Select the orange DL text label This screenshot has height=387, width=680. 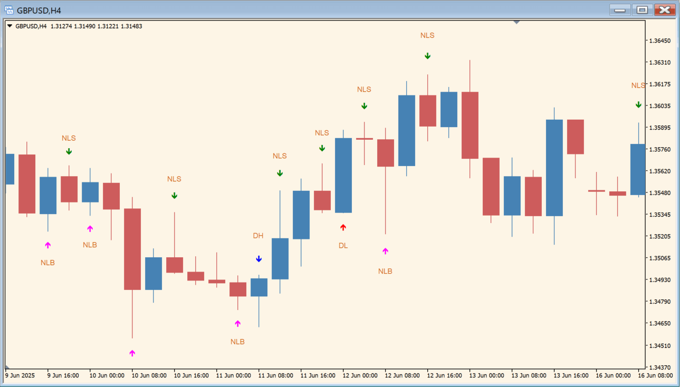coord(343,246)
